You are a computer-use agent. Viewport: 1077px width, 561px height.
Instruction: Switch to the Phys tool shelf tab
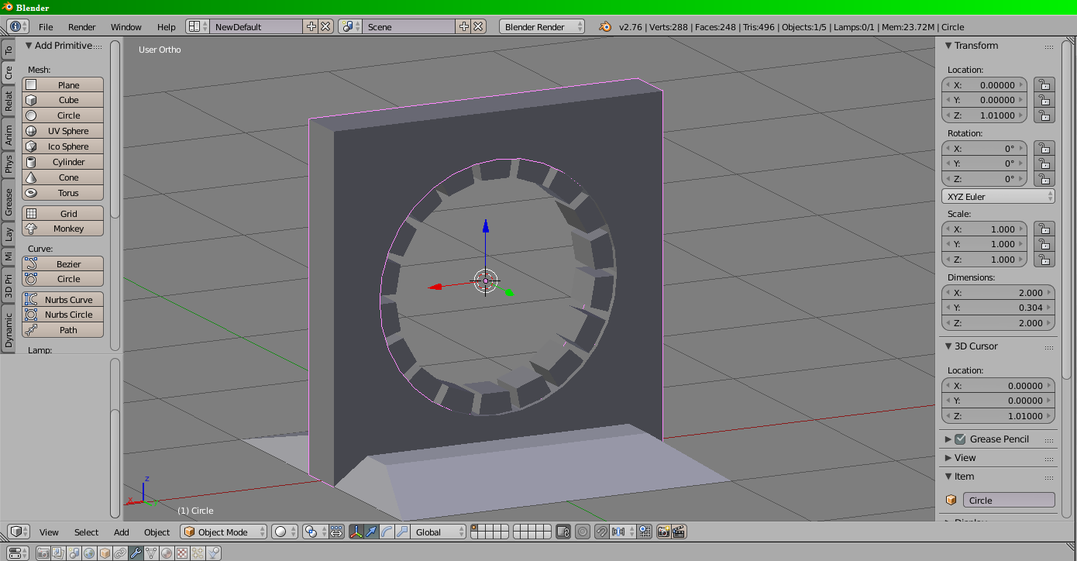9,164
